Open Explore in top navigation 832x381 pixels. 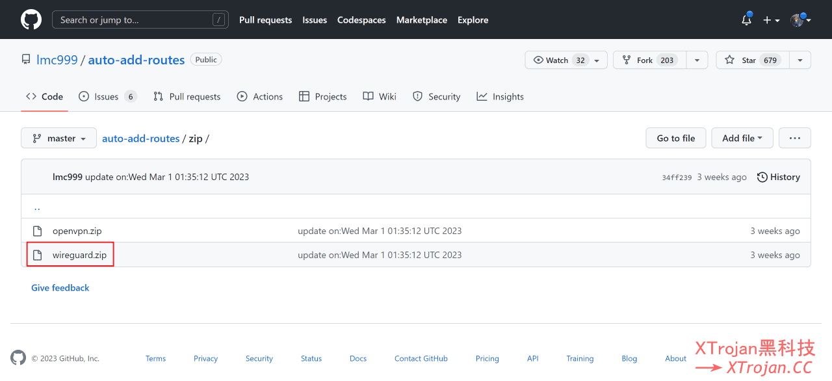point(473,20)
